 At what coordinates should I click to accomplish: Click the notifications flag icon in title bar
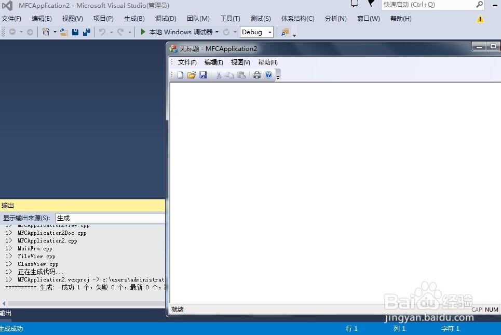371,3
